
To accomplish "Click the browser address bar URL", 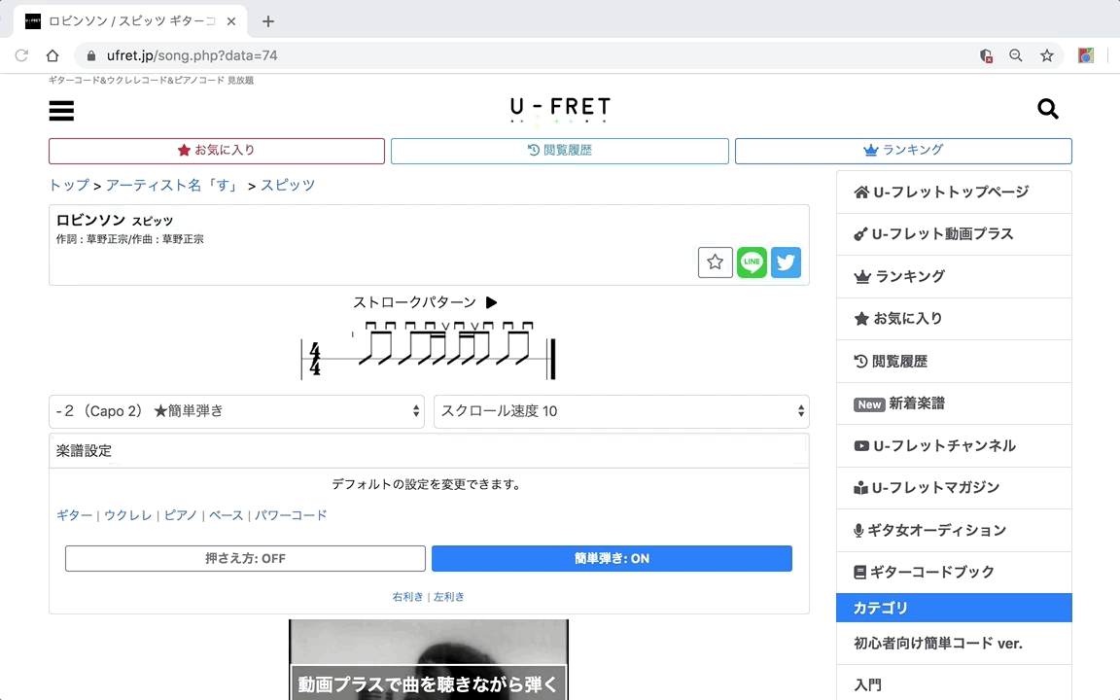I will [x=192, y=55].
